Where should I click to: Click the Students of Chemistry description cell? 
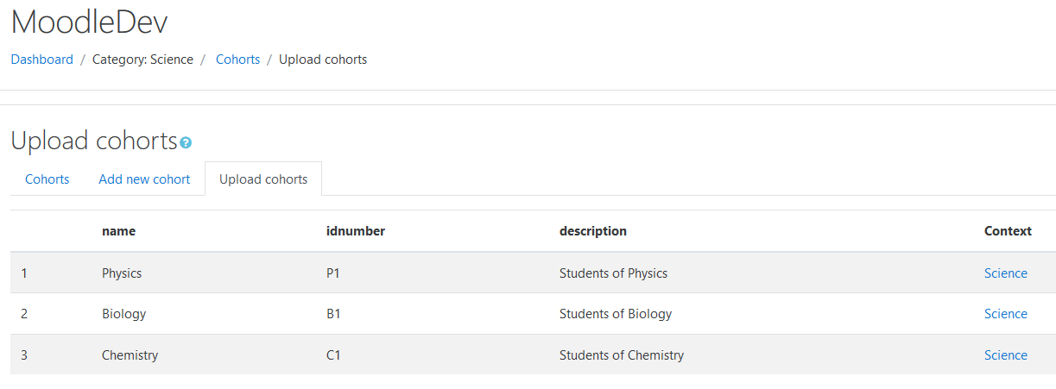(x=622, y=355)
